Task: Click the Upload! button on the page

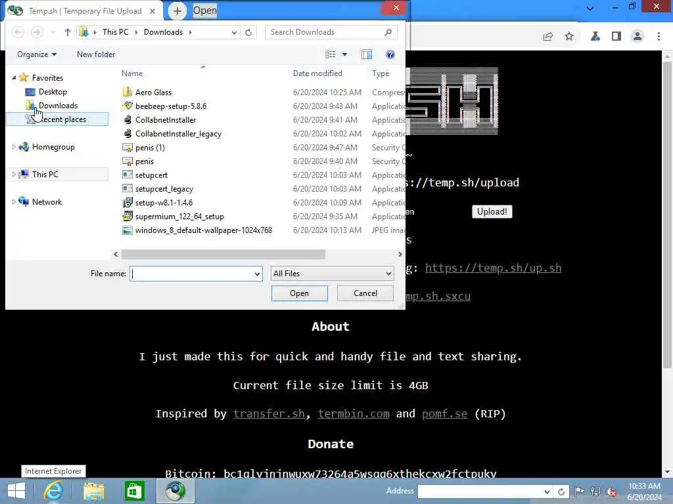Action: [x=492, y=211]
